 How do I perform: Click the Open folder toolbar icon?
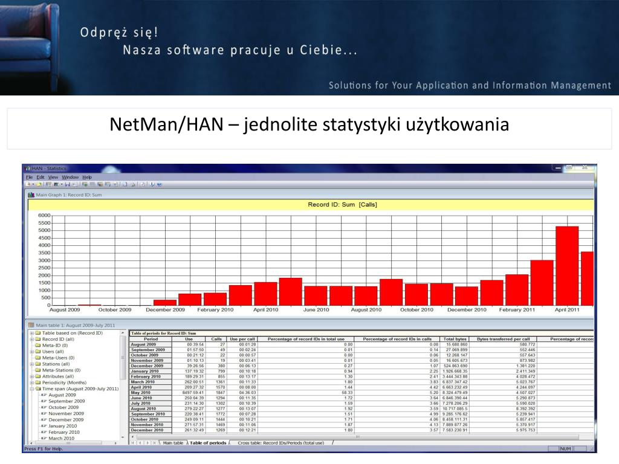(x=39, y=184)
